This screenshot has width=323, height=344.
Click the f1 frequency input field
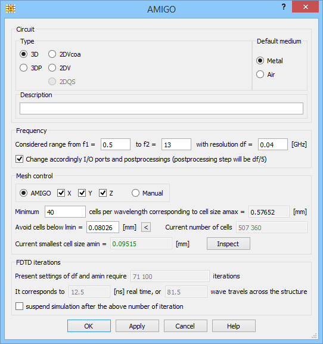coord(116,144)
